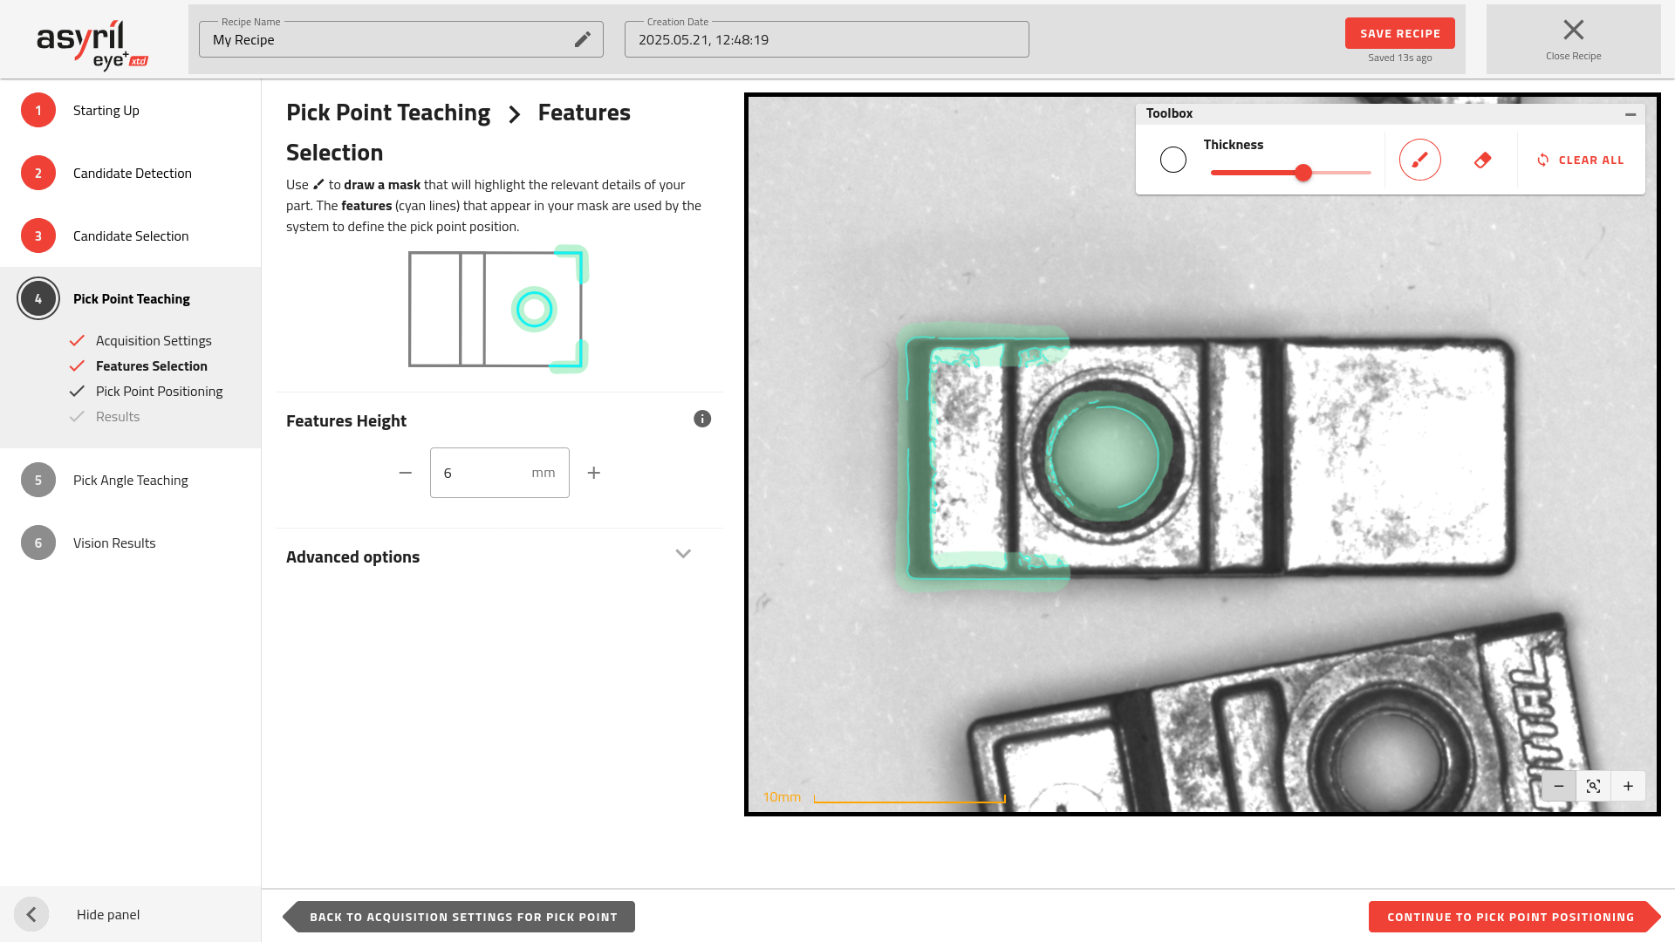Click the asyril eye+ logo
This screenshot has height=942, width=1675.
click(x=92, y=44)
